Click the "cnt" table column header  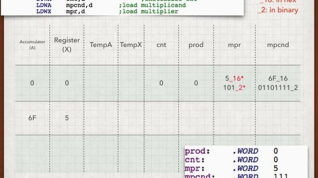pos(161,44)
